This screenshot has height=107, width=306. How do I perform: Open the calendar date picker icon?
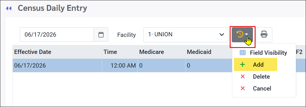point(101,35)
